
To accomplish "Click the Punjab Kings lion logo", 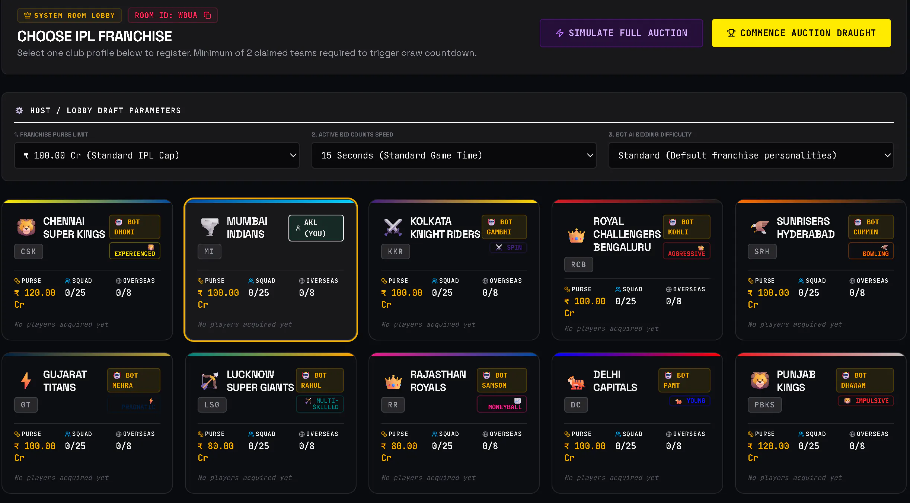I will (760, 381).
